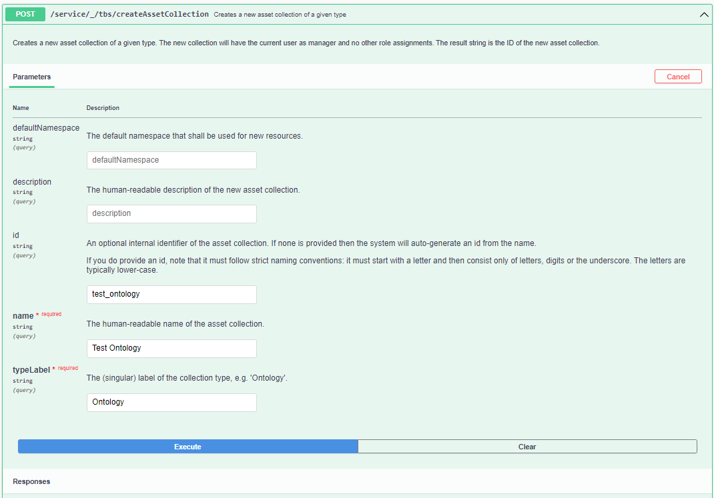The width and height of the screenshot is (714, 498).
Task: Click the createAssetCollection endpoint path
Action: (130, 13)
